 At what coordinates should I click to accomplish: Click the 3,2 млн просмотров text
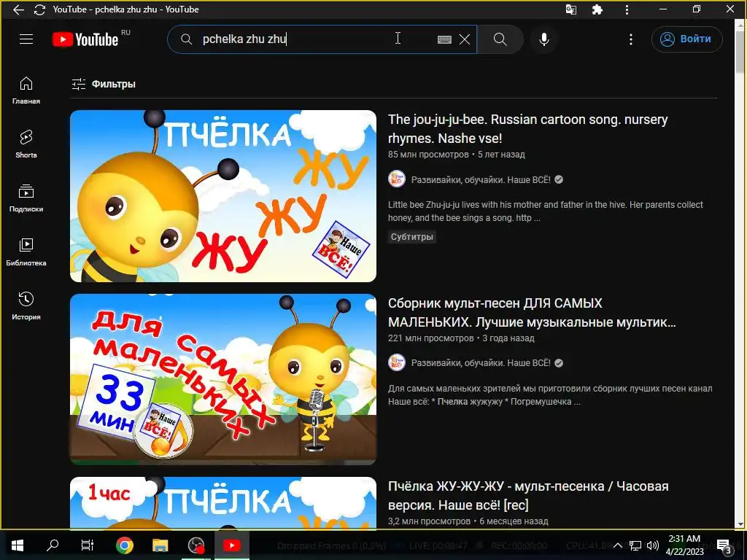click(x=429, y=521)
